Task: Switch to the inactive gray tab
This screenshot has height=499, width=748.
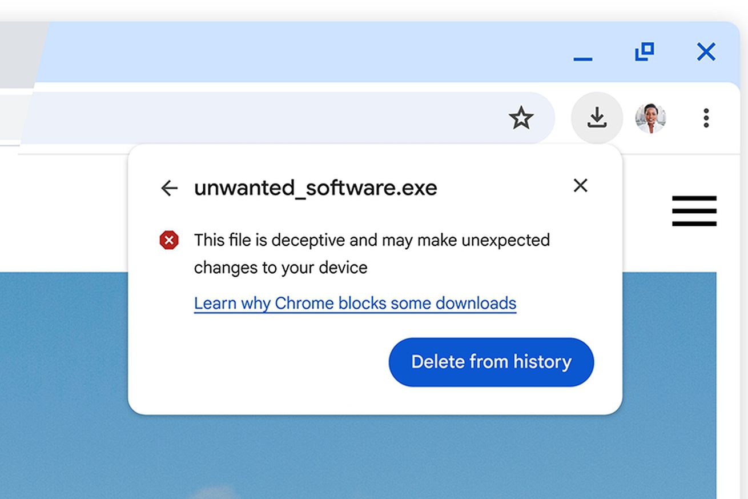Action: coord(20,51)
